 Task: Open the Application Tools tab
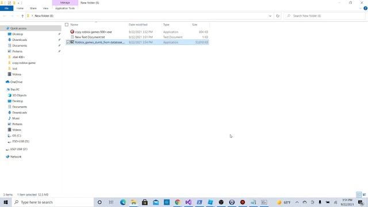tap(65, 8)
